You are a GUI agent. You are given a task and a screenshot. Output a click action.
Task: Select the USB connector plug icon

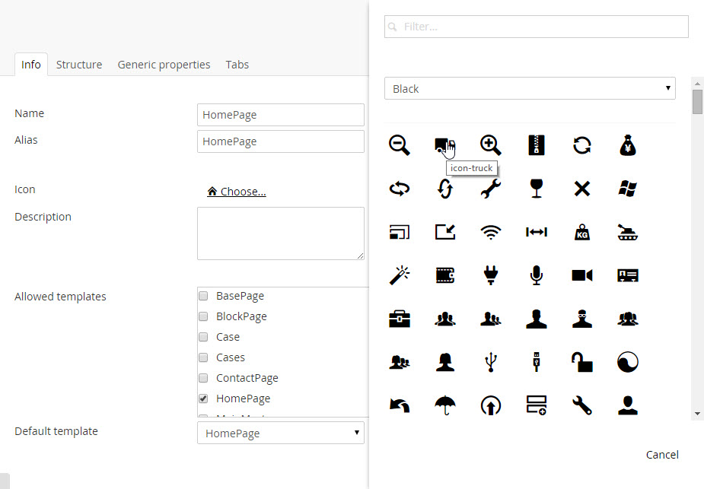click(537, 362)
